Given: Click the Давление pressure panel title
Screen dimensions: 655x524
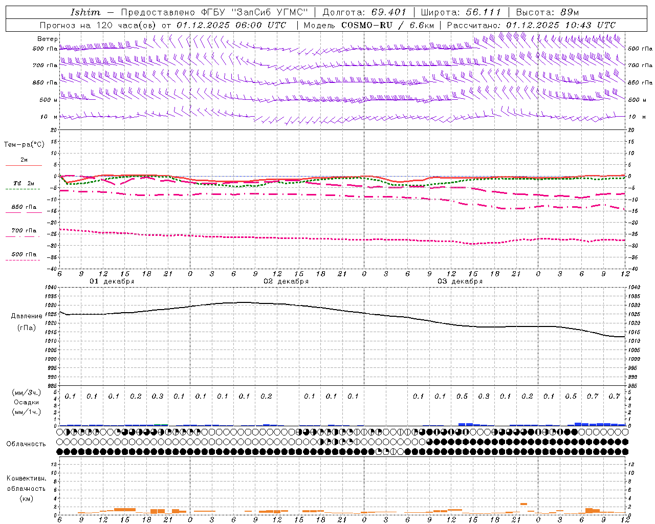Looking at the screenshot, I should point(27,316).
